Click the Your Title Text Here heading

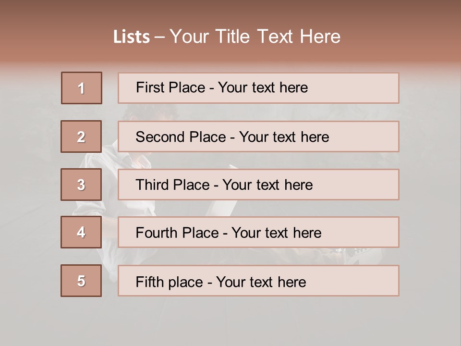(255, 37)
